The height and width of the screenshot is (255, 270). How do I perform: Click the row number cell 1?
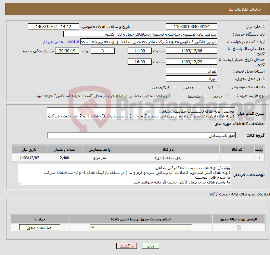[259, 158]
